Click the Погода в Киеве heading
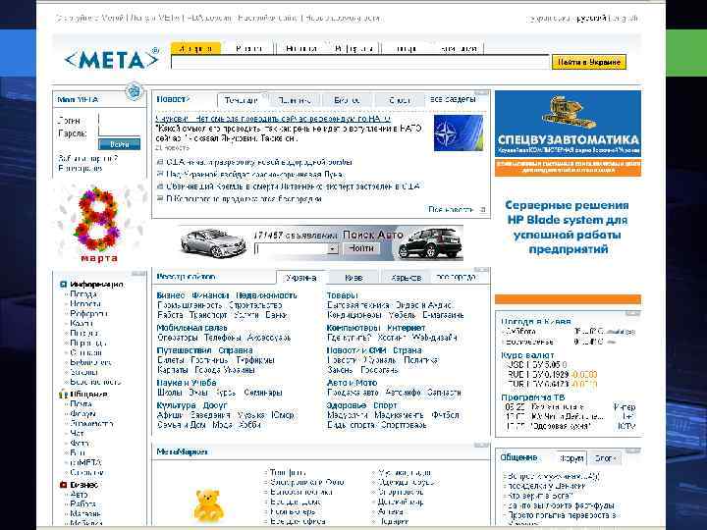 [536, 321]
